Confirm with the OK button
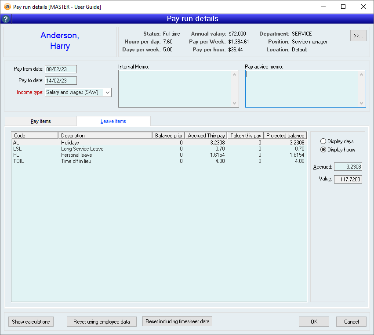Screen dimensions: 374x335 (x=314, y=322)
